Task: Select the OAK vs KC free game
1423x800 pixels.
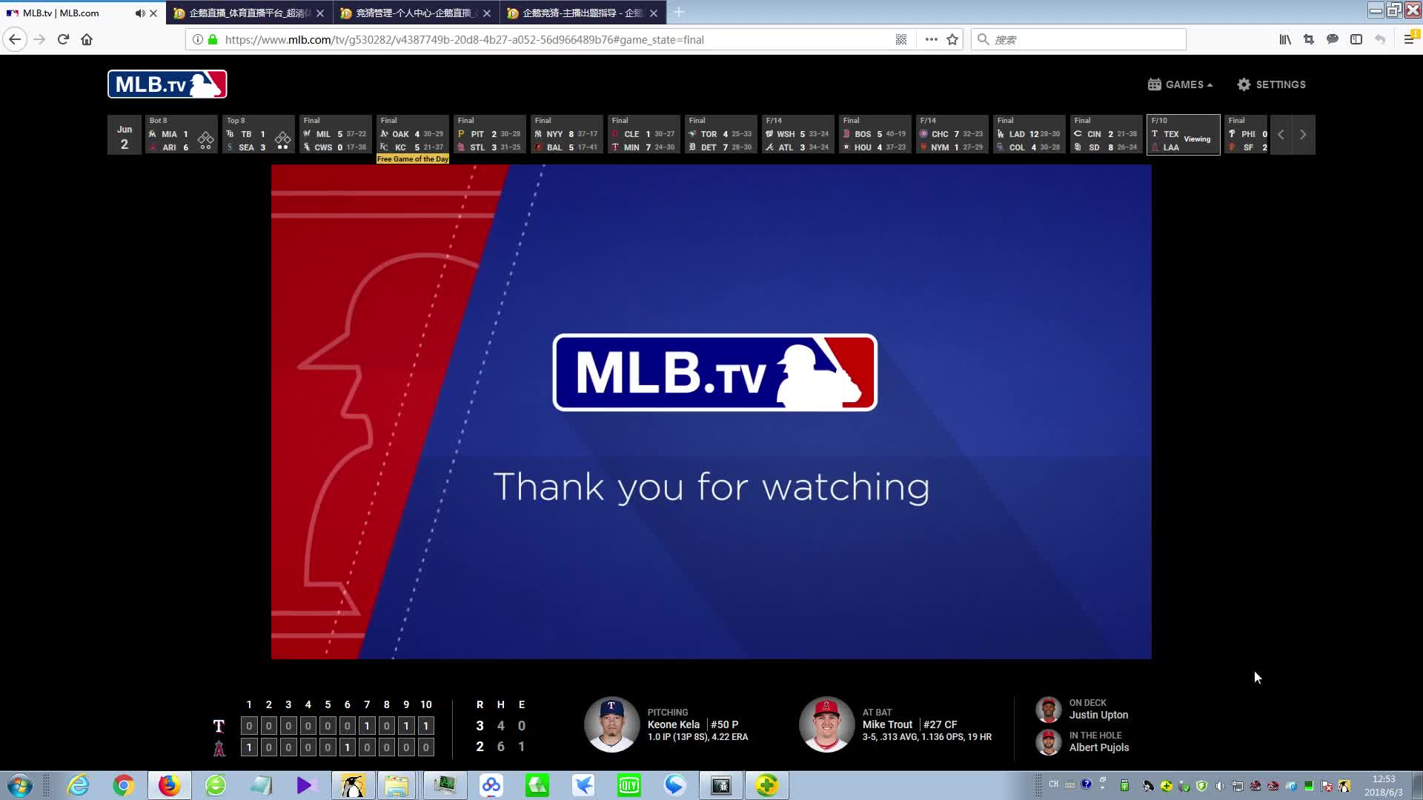Action: click(x=412, y=135)
